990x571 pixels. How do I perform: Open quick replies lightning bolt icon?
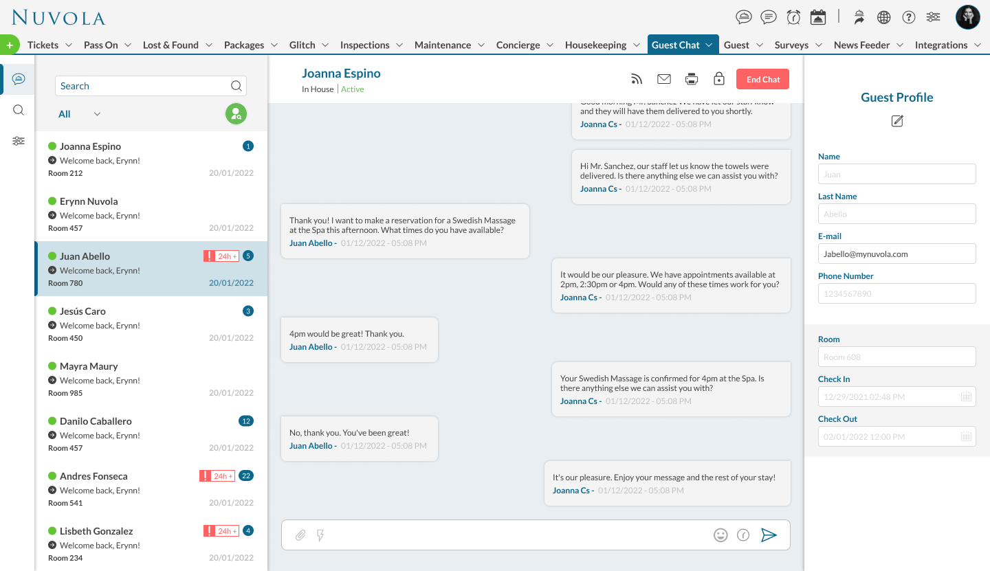coord(320,535)
